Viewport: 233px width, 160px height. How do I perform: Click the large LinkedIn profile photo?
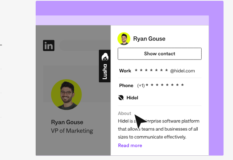[66, 95]
